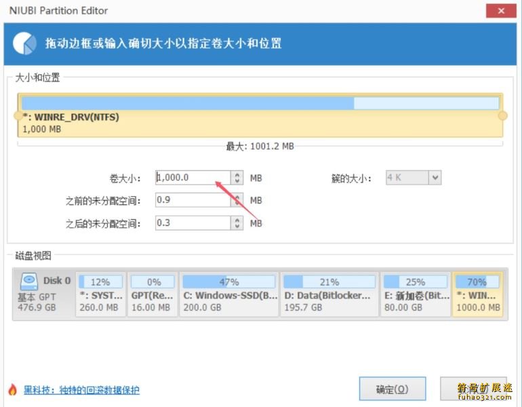Click into the volume size field showing 1,000.0

click(x=193, y=178)
